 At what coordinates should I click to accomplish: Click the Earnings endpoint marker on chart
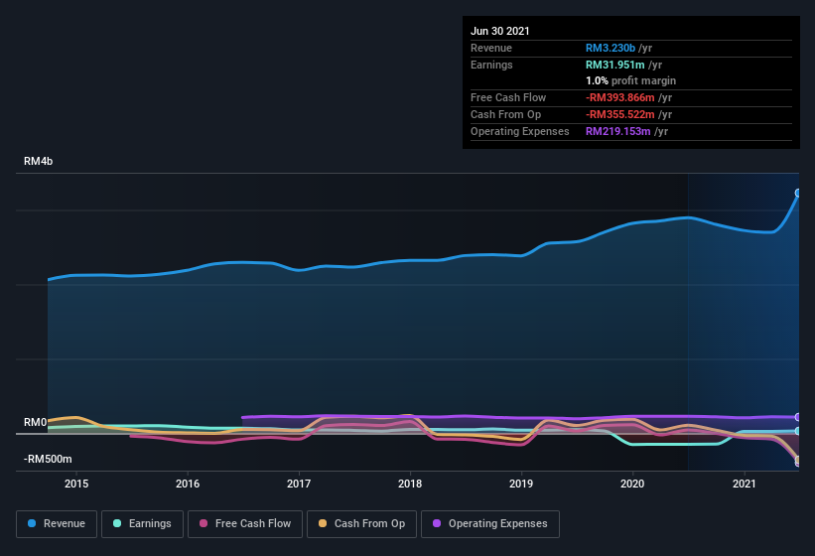798,431
